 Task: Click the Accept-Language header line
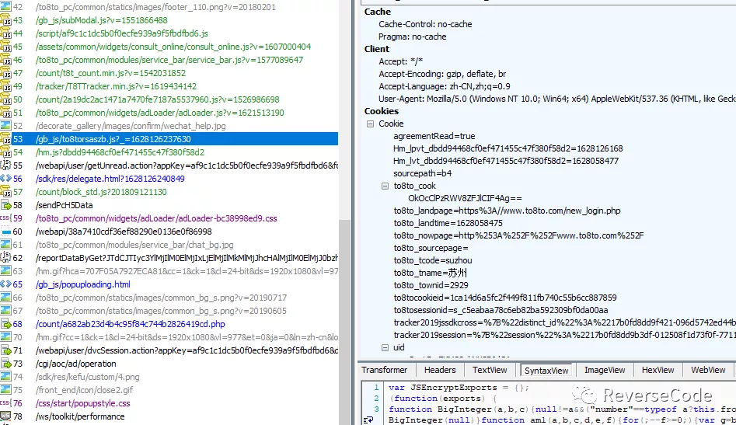(444, 86)
